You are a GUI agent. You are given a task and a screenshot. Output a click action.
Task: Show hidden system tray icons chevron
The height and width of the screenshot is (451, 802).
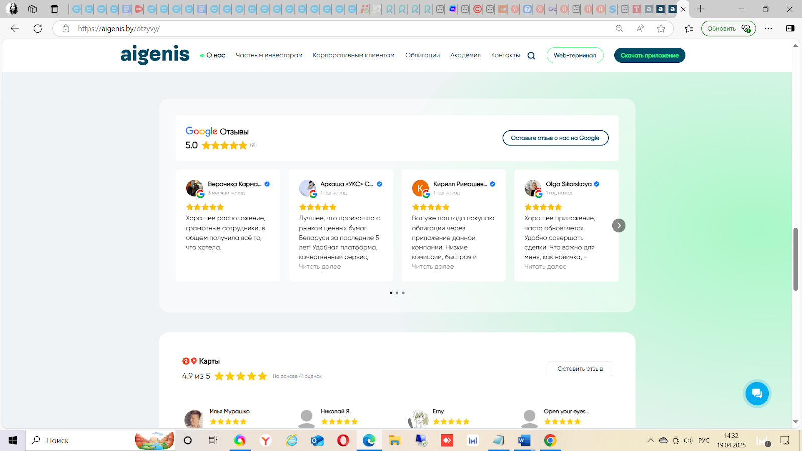(651, 440)
